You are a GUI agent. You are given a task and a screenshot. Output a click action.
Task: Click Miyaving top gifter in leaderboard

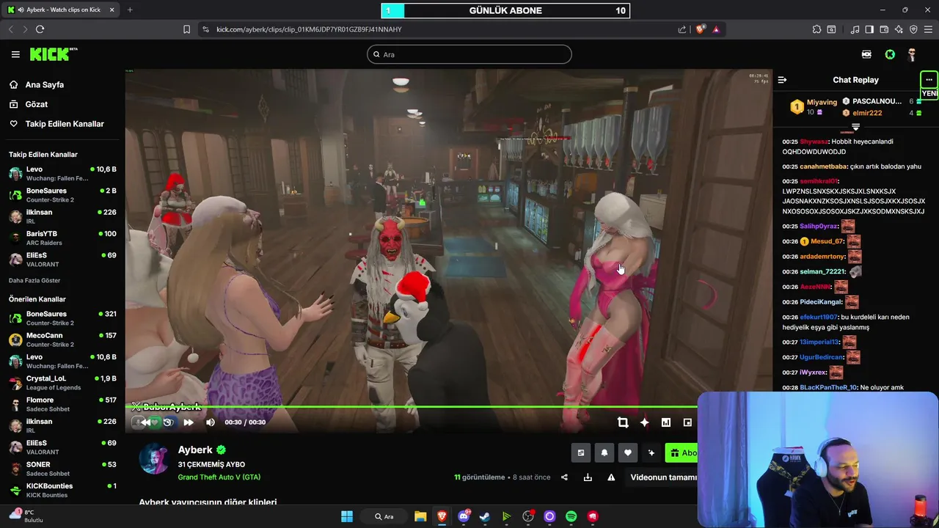point(822,103)
